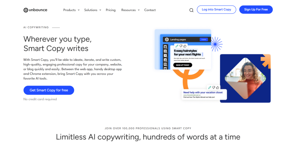This screenshot has width=296, height=142.
Task: Expand the Products dropdown menu
Action: [x=71, y=10]
